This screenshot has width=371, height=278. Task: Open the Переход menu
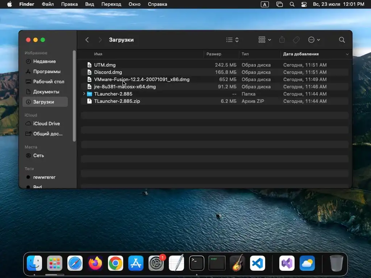(x=111, y=4)
